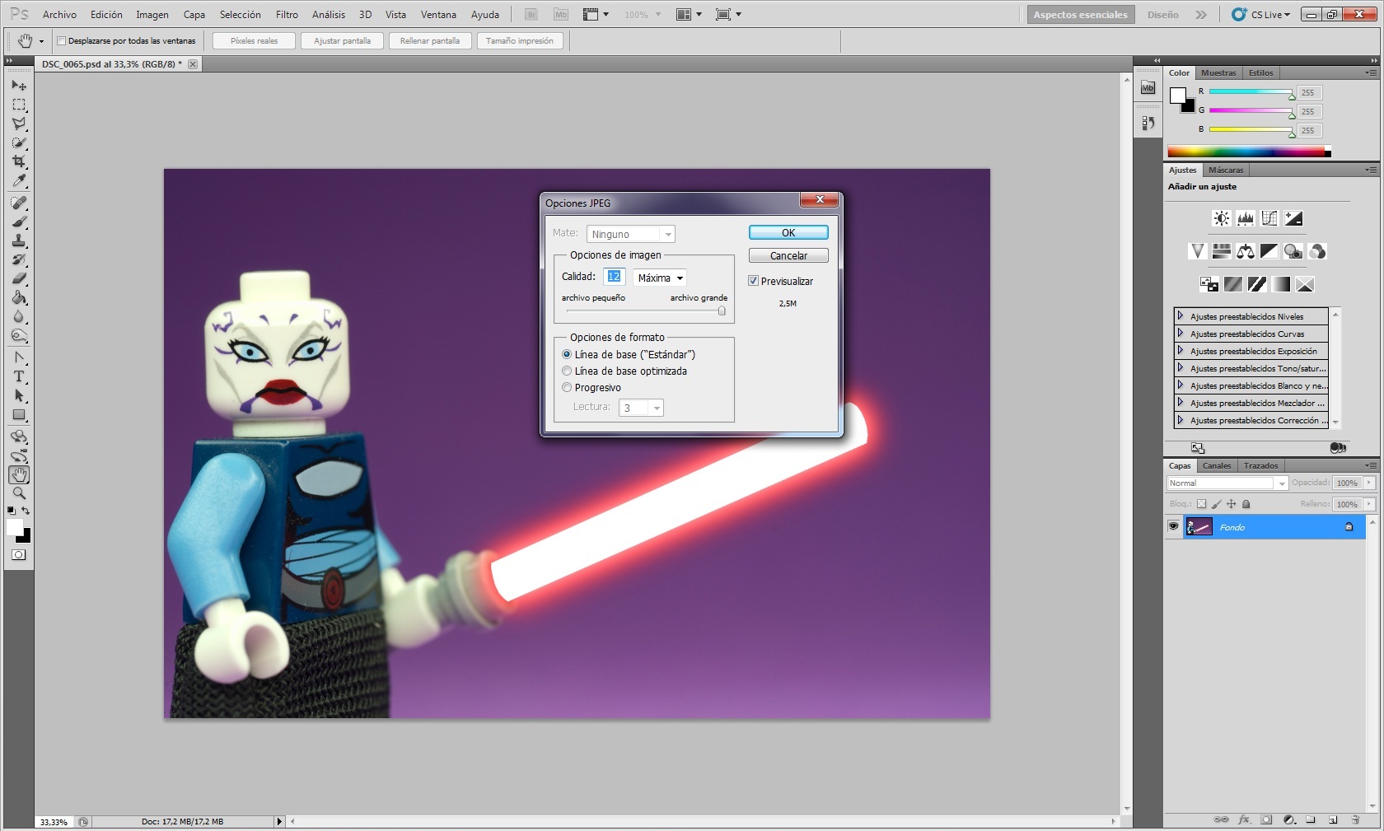Image resolution: width=1384 pixels, height=831 pixels.
Task: Add a Brightness/Contrast adjustment
Action: click(x=1221, y=218)
